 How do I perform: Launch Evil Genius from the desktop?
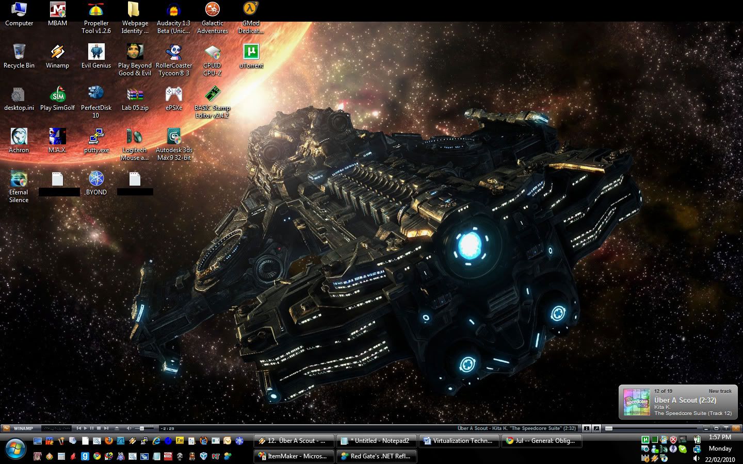96,56
